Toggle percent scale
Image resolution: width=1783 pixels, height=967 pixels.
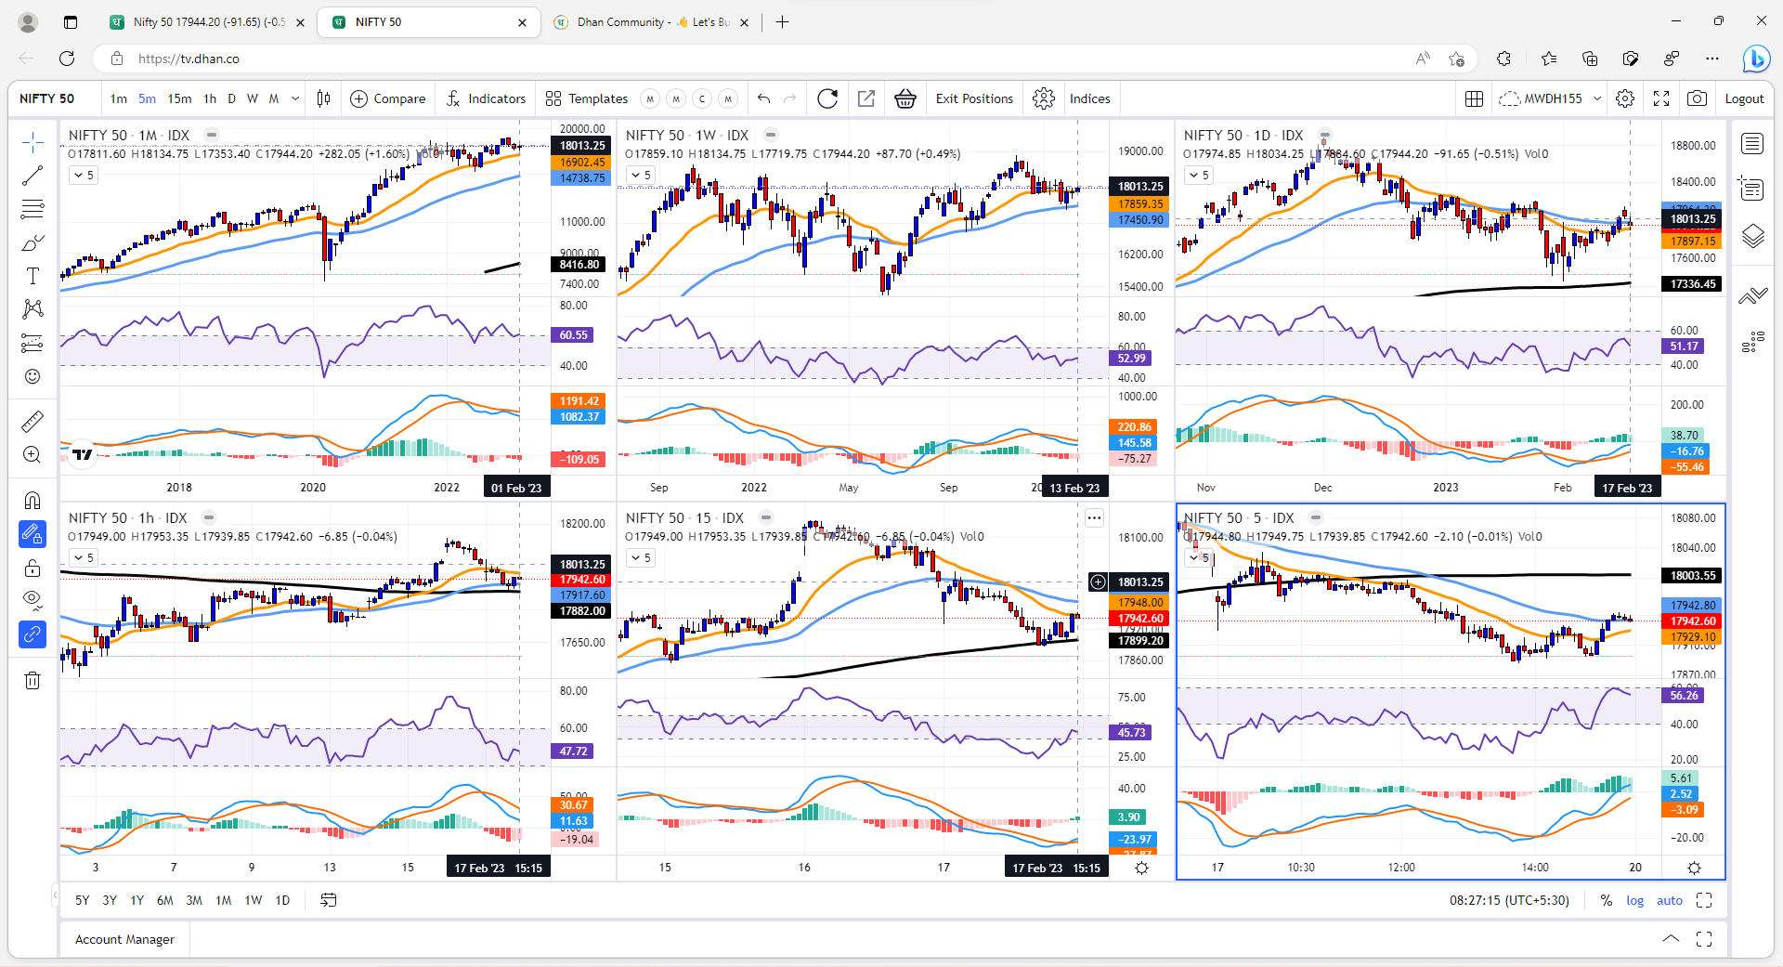click(1606, 900)
